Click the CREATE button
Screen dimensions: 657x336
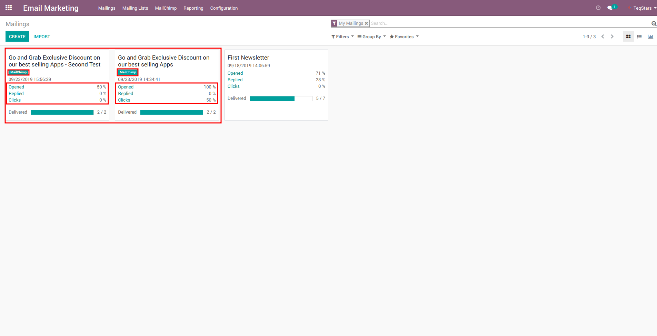tap(17, 36)
